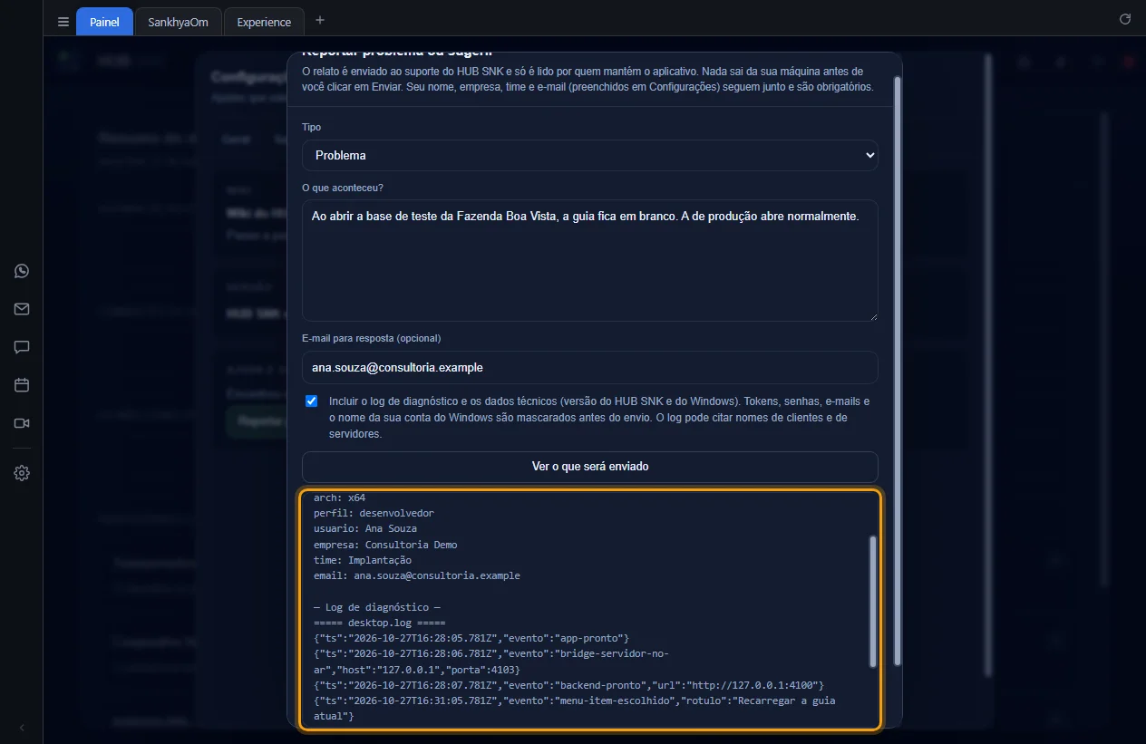Screen dimensions: 1146x744
Task: Open the settings gear in sidebar
Action: [22, 473]
